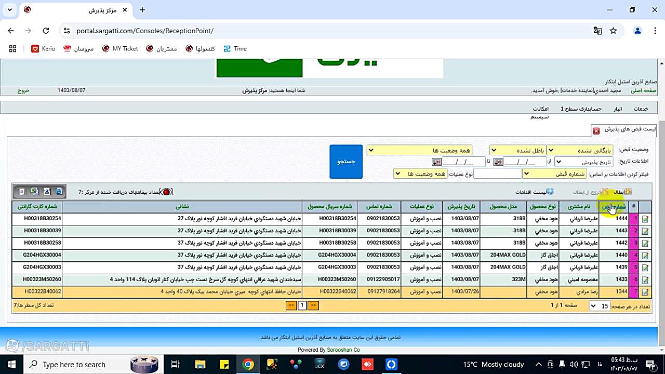The image size is (665, 374).
Task: Open the 'تاریخ پذیرش' date type dropdown
Action: pos(583,162)
